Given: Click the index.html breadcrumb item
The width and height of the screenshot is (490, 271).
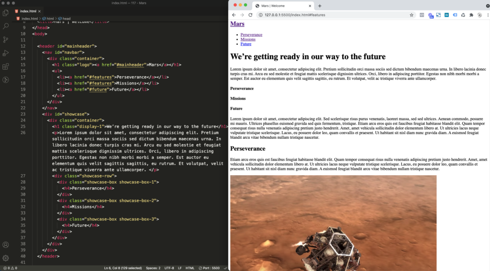Looking at the screenshot, I should click(x=29, y=19).
